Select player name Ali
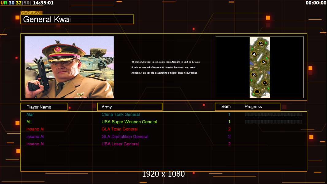The height and width of the screenshot is (184, 327). point(29,122)
